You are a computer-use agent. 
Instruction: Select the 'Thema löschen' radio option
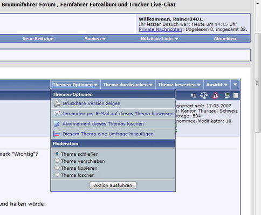pos(57,175)
